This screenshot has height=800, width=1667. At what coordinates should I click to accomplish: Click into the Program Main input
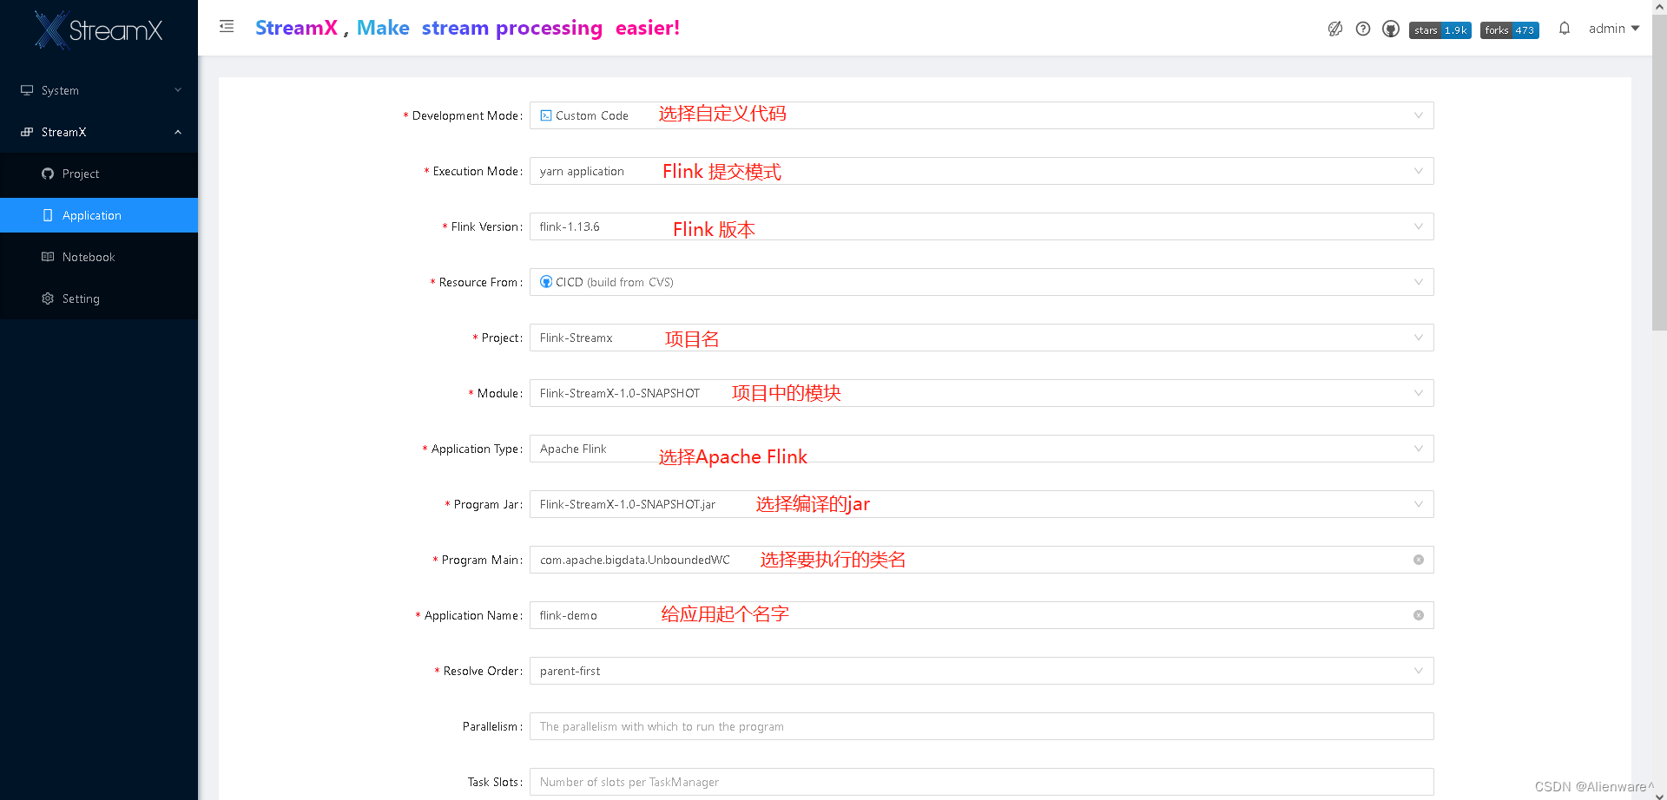click(981, 560)
